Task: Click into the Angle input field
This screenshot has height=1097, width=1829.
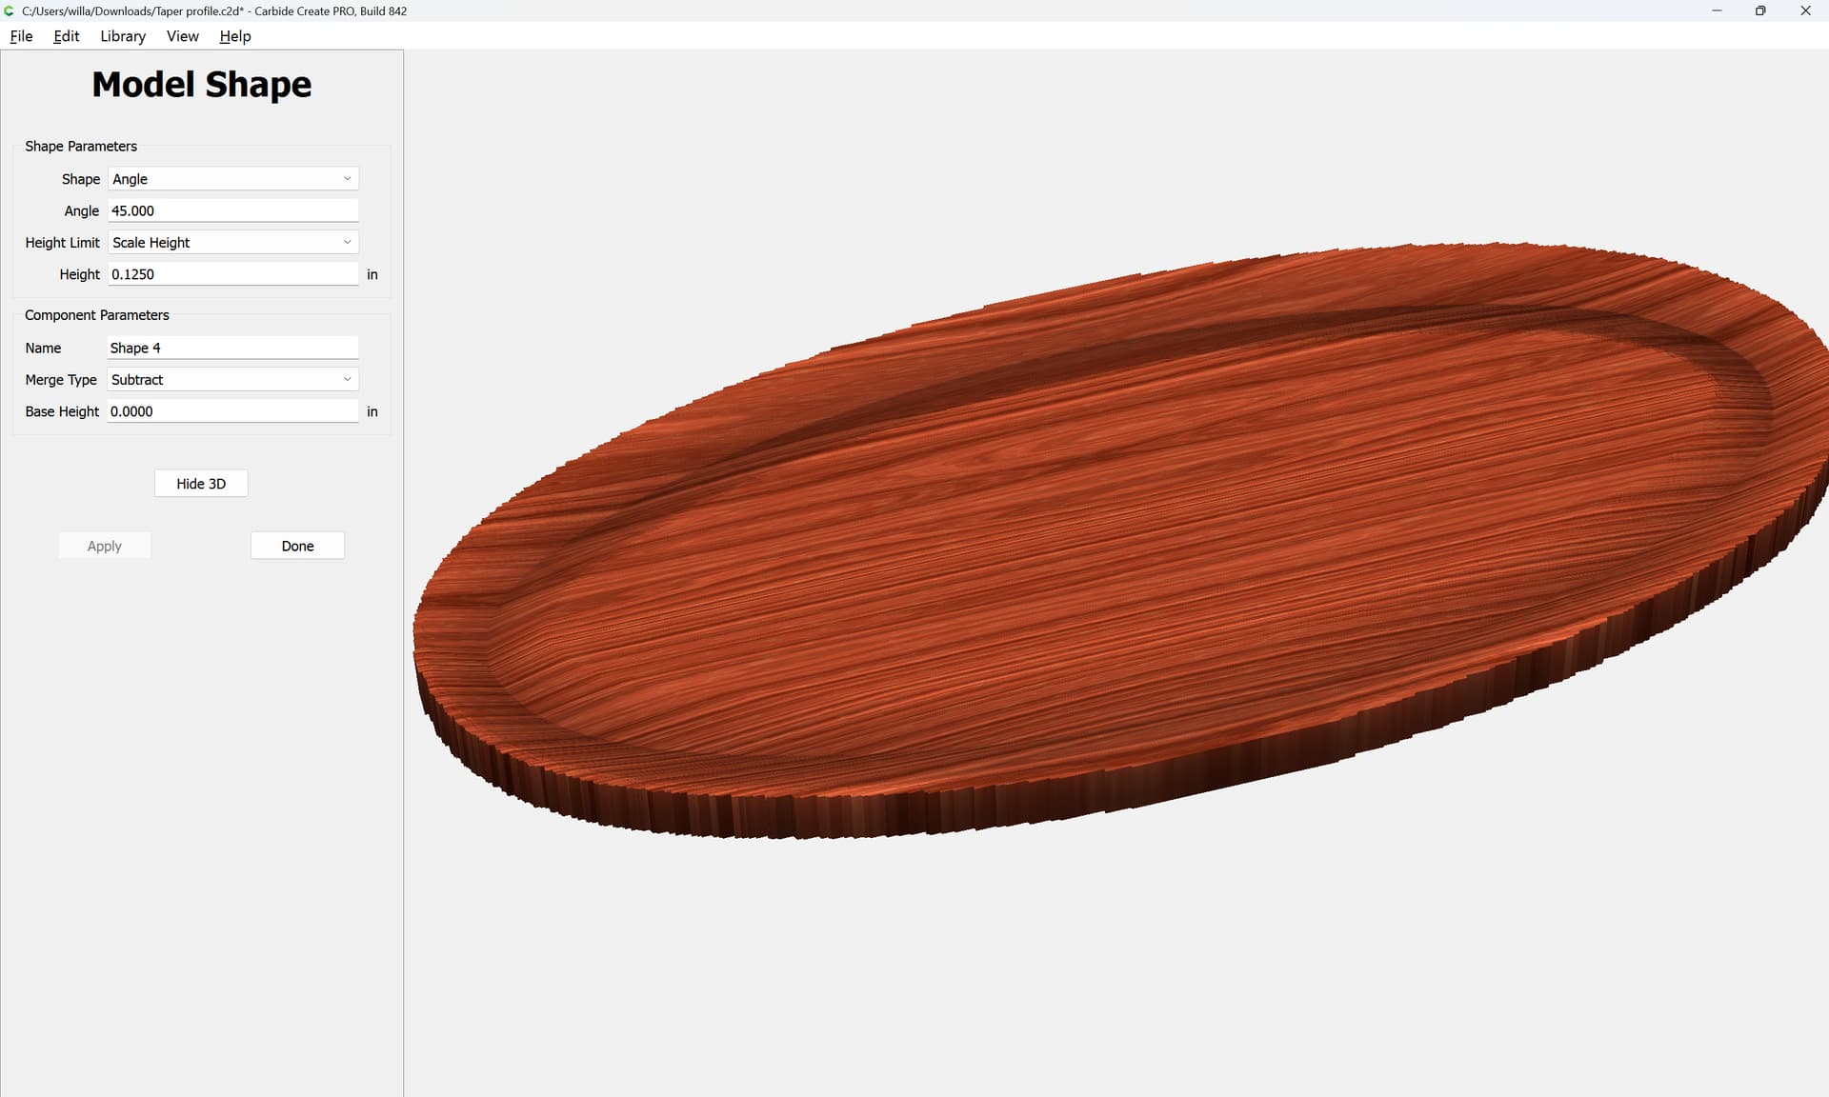Action: (x=232, y=210)
